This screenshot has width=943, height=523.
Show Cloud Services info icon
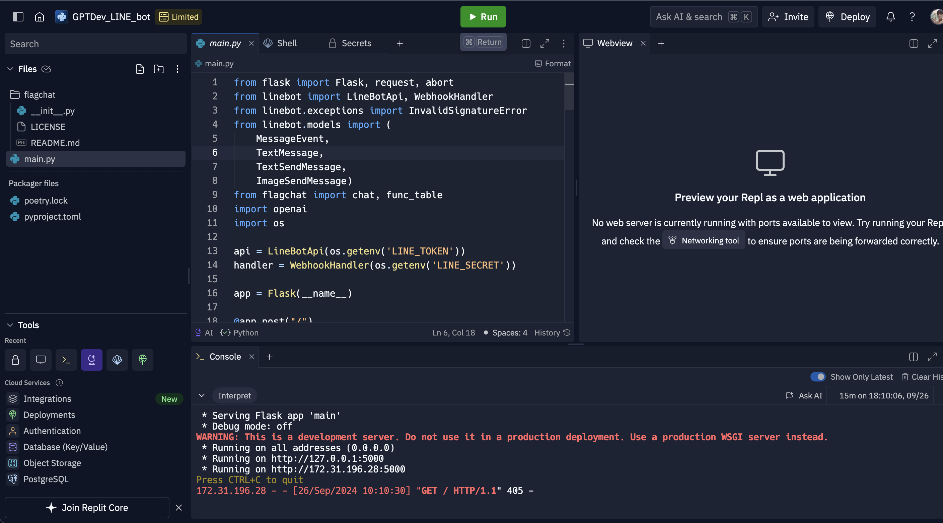tap(59, 382)
